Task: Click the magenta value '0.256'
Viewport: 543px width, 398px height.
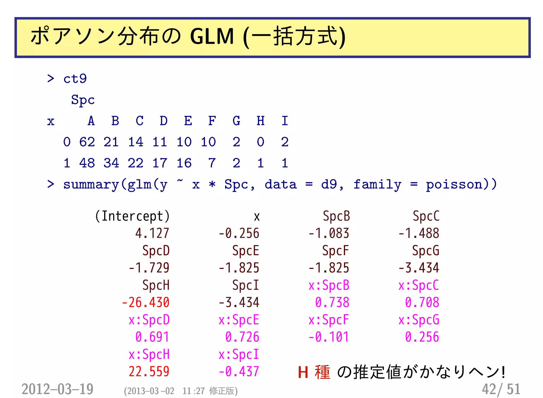Action: tap(422, 337)
